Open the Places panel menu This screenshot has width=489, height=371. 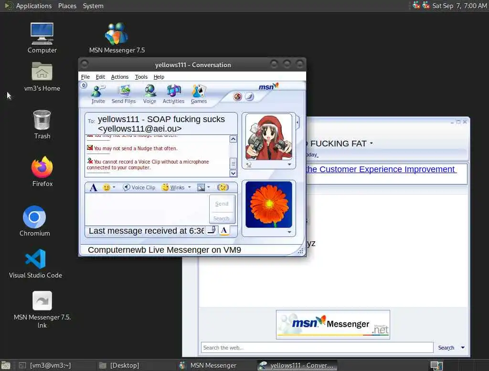[67, 6]
